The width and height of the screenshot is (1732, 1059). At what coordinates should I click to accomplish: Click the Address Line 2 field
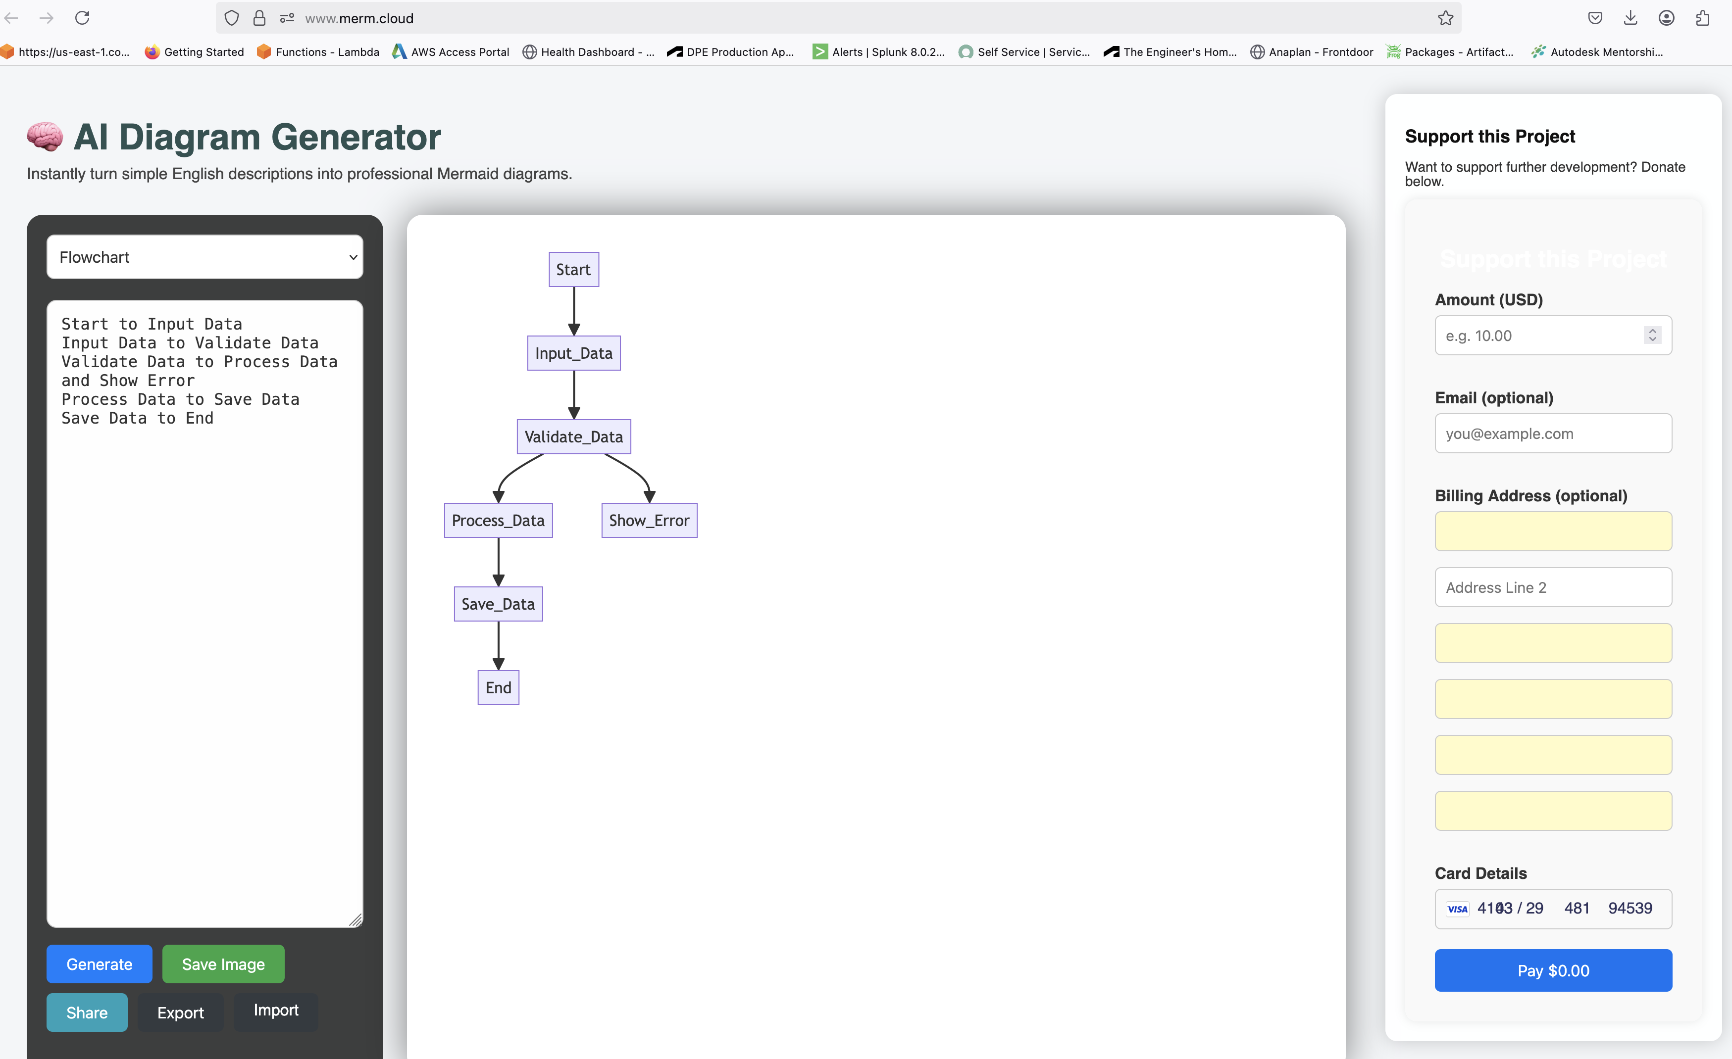(x=1553, y=587)
